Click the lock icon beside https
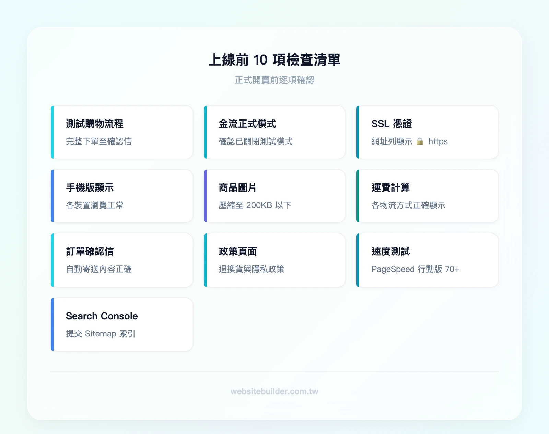549x434 pixels. [420, 141]
